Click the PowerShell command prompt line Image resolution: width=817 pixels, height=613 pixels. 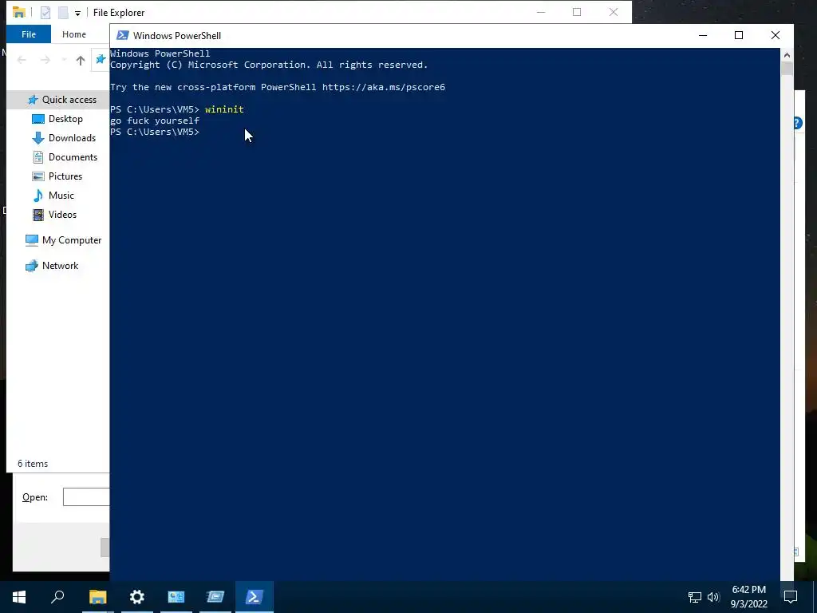(x=155, y=132)
